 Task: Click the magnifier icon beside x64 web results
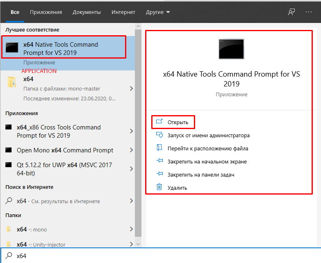pyautogui.click(x=9, y=201)
